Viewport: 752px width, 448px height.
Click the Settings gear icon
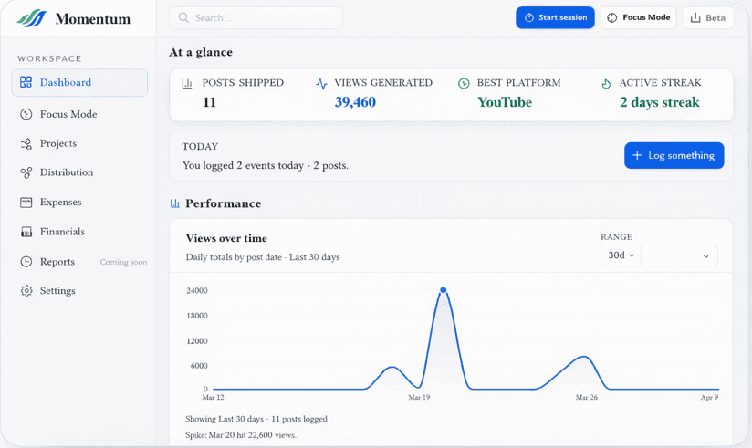pyautogui.click(x=26, y=291)
